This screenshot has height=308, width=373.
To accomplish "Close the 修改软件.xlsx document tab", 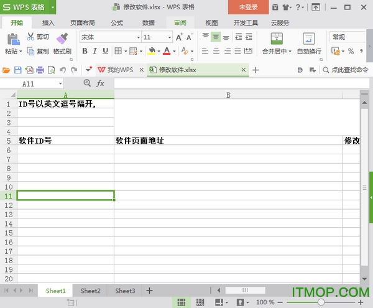I will pos(243,70).
